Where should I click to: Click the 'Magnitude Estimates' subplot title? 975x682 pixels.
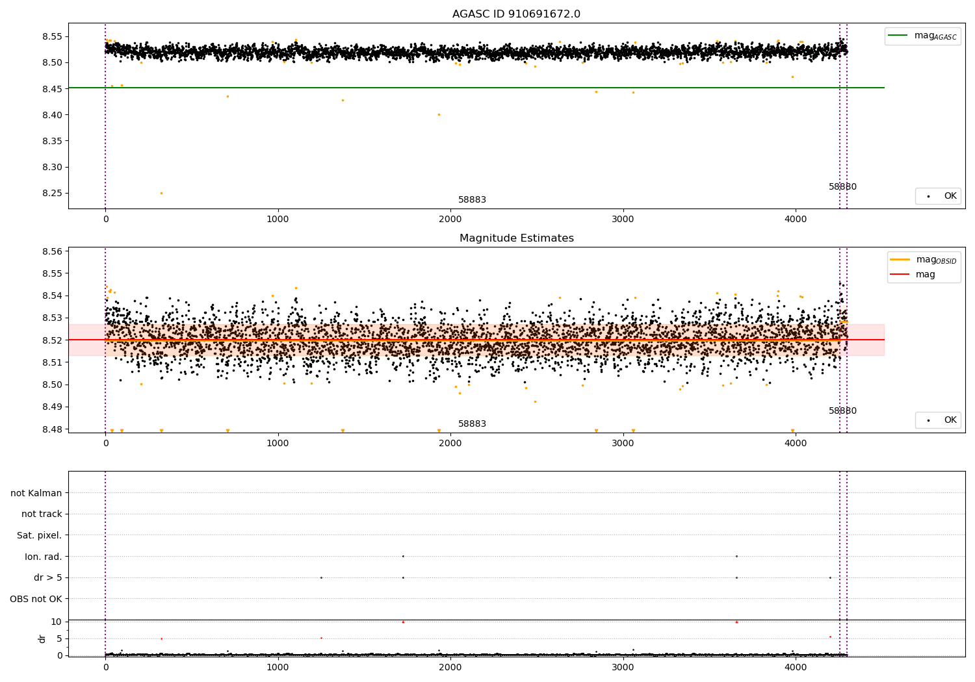pos(517,238)
